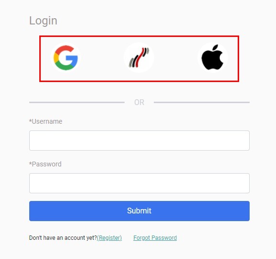The height and width of the screenshot is (259, 276).
Task: Click the *Username field label
Action: 46,121
